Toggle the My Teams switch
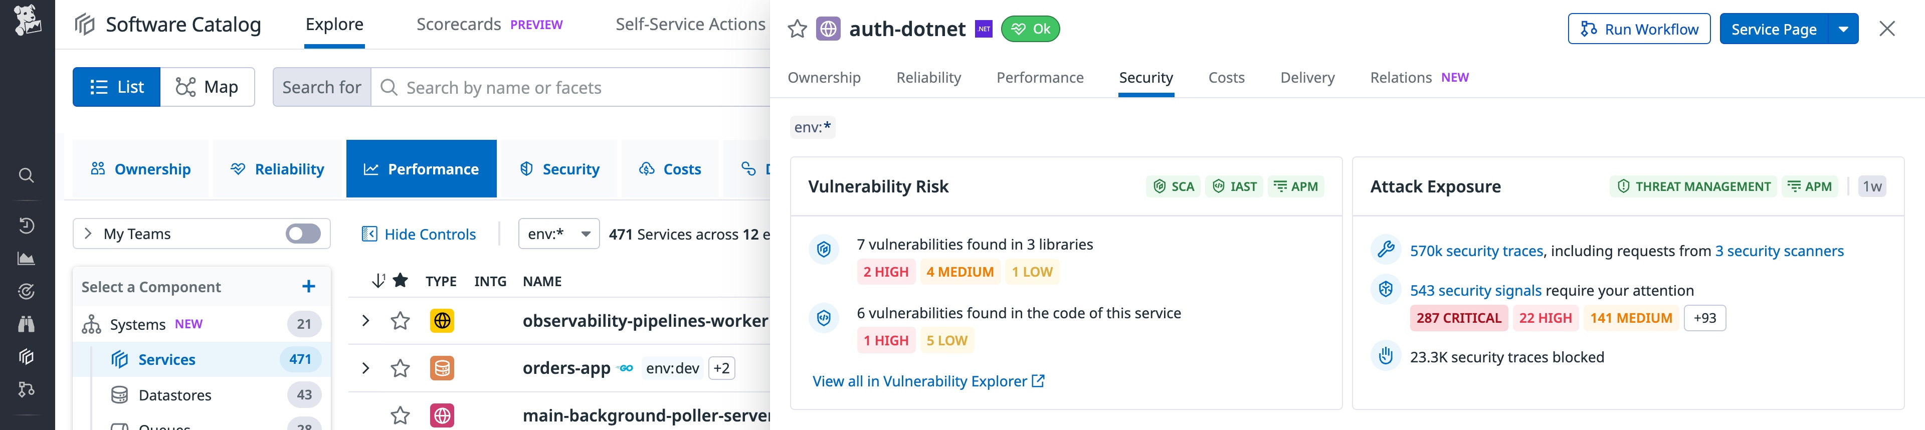The height and width of the screenshot is (430, 1925). point(303,234)
